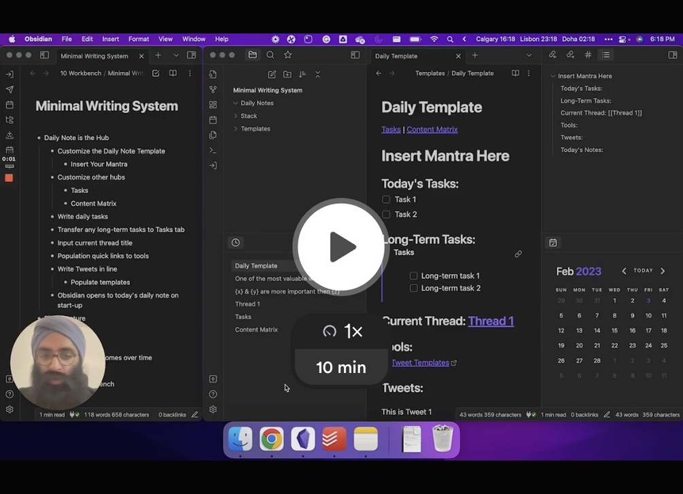Open the command palette terminal icon
The image size is (683, 494).
[x=213, y=150]
